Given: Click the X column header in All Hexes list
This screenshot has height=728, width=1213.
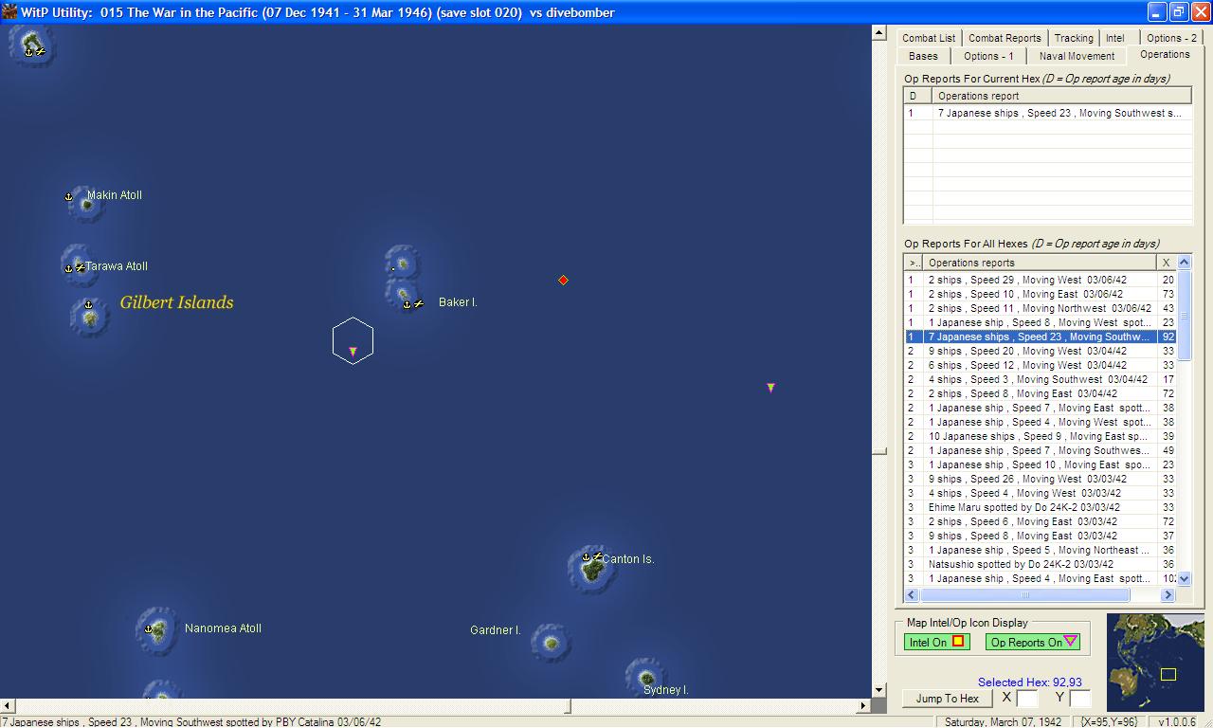Looking at the screenshot, I should [x=1167, y=263].
